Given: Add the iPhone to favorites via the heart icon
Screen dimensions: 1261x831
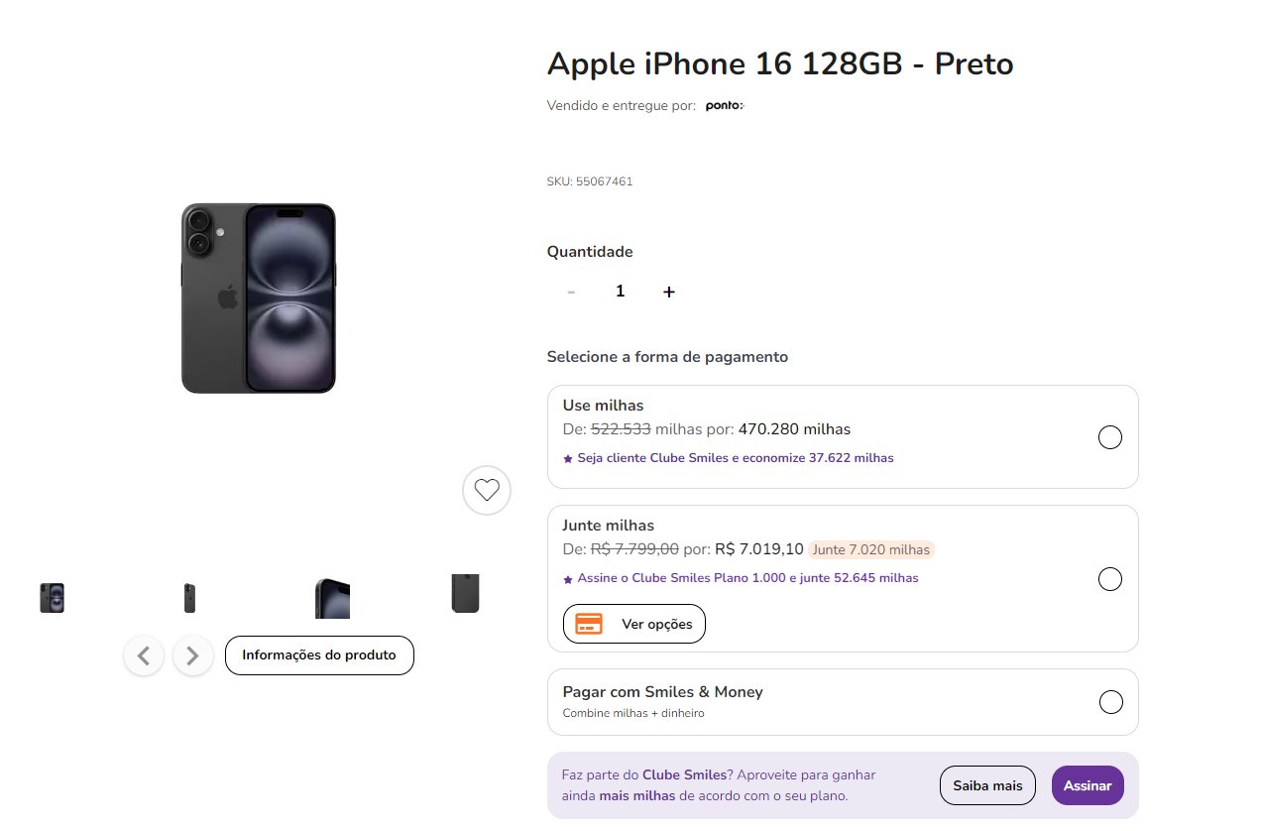Looking at the screenshot, I should click(x=487, y=490).
